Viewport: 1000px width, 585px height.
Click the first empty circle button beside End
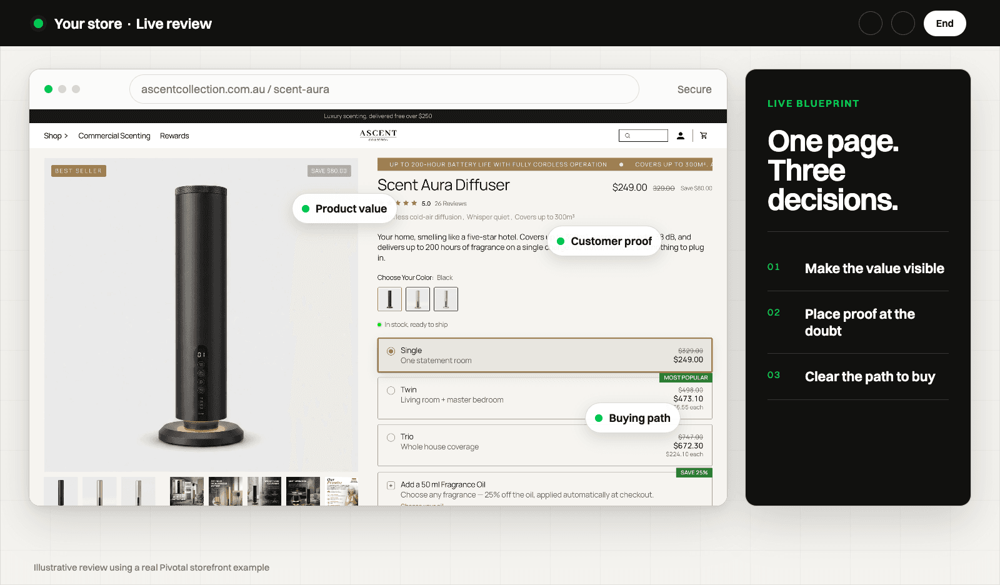click(870, 23)
